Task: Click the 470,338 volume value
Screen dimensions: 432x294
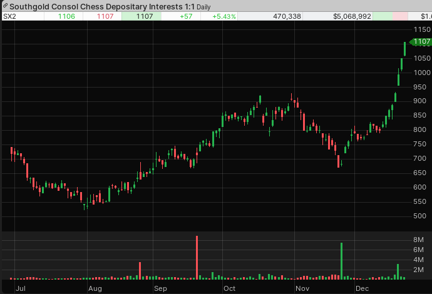Action: (287, 16)
